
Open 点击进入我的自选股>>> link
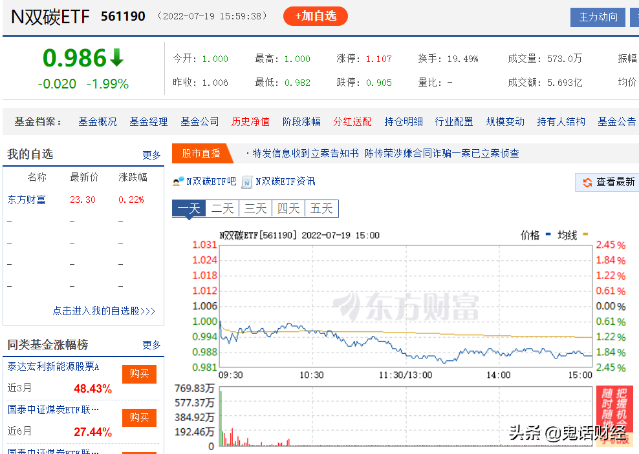(104, 311)
